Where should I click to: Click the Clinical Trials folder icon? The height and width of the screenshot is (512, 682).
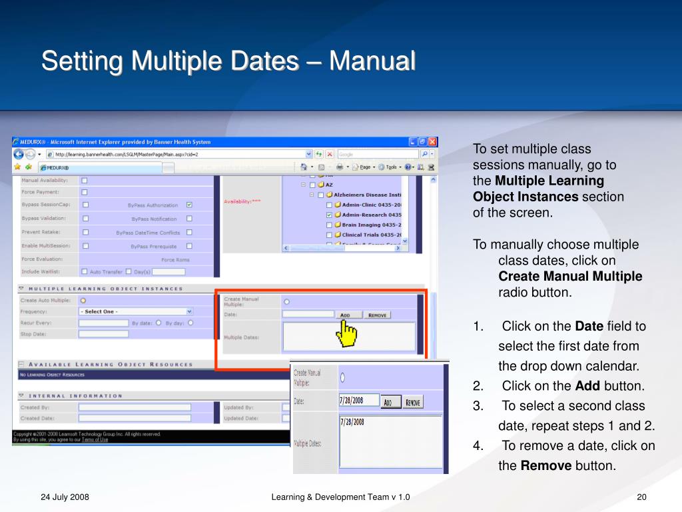click(x=338, y=234)
